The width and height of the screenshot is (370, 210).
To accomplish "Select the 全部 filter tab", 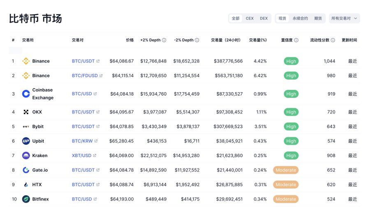I will point(236,18).
